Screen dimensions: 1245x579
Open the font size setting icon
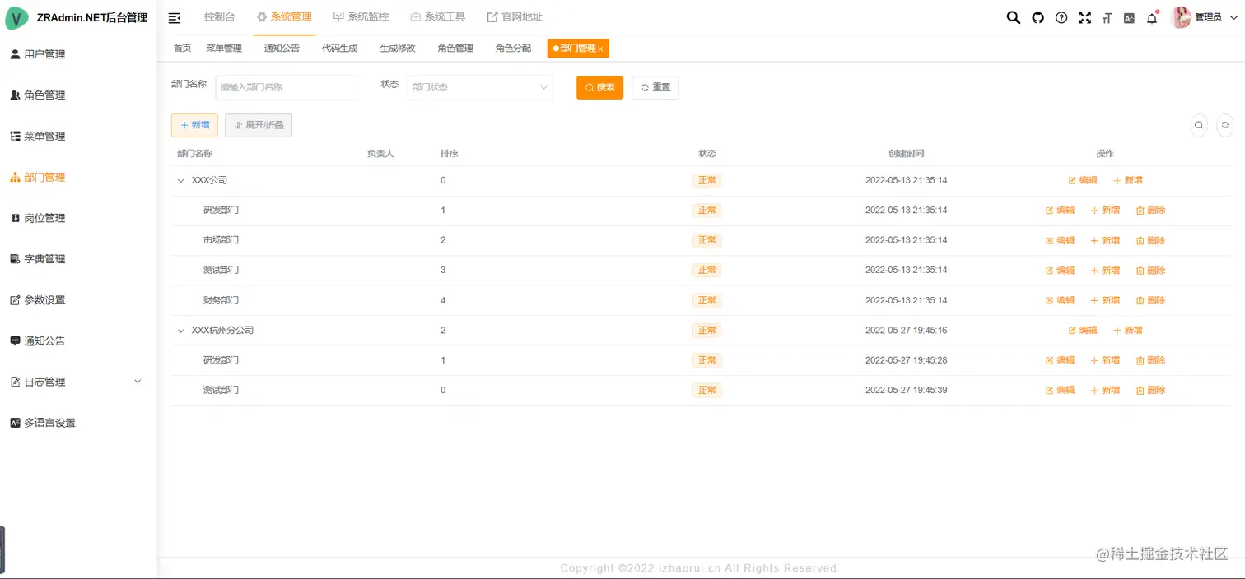1107,18
